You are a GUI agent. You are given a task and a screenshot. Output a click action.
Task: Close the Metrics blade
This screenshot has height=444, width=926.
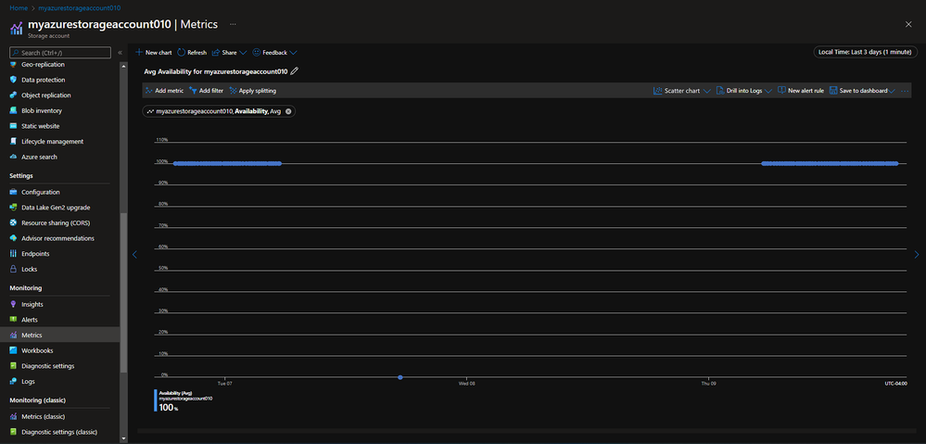click(908, 23)
